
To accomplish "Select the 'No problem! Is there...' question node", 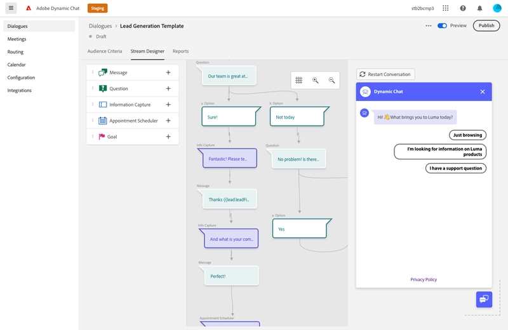I will 298,159.
